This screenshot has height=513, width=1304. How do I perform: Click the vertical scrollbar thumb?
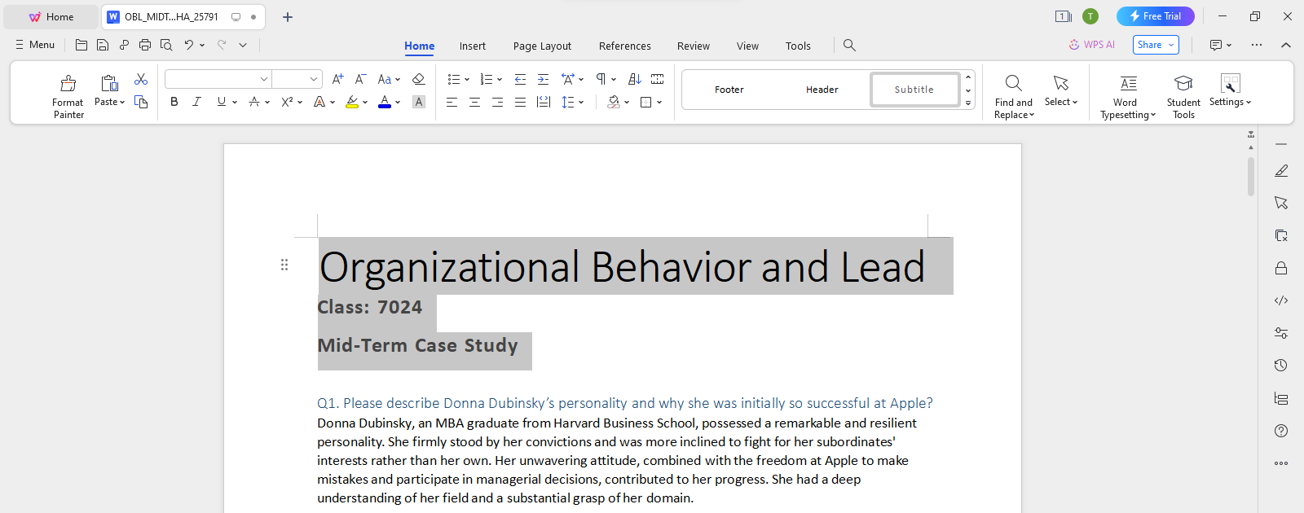coord(1251,177)
